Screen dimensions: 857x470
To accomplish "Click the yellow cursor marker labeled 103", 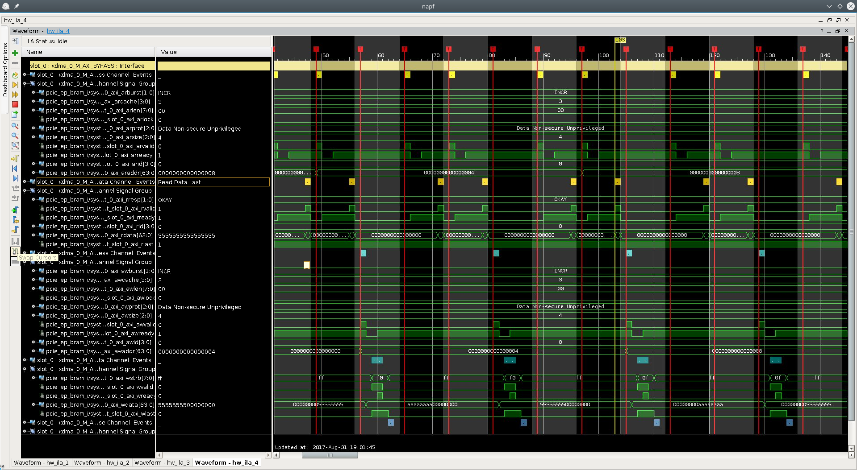I will coord(620,40).
